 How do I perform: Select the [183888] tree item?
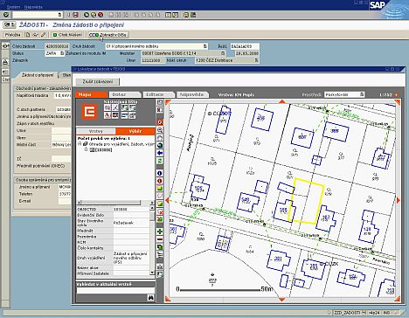coord(103,150)
